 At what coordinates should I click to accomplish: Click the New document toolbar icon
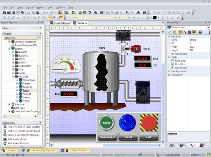coord(4,13)
